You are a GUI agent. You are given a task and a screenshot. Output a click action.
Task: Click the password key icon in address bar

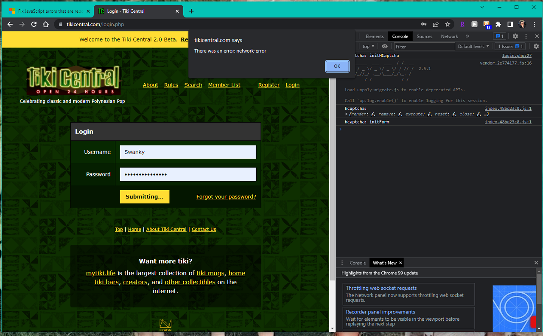coord(423,24)
